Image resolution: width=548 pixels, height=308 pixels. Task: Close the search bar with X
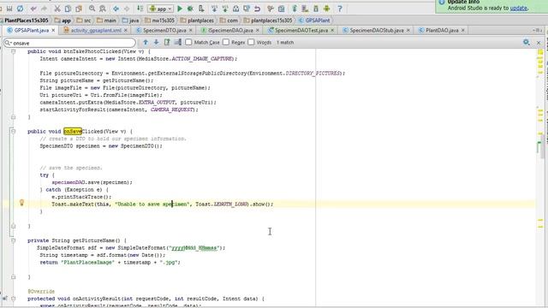(x=539, y=43)
